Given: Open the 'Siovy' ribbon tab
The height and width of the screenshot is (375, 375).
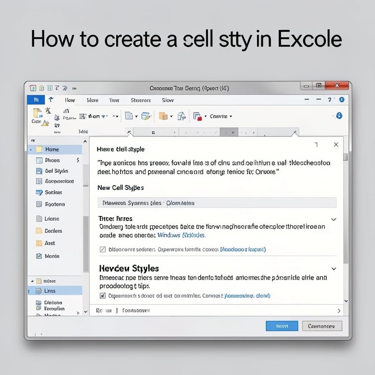Looking at the screenshot, I should point(168,100).
